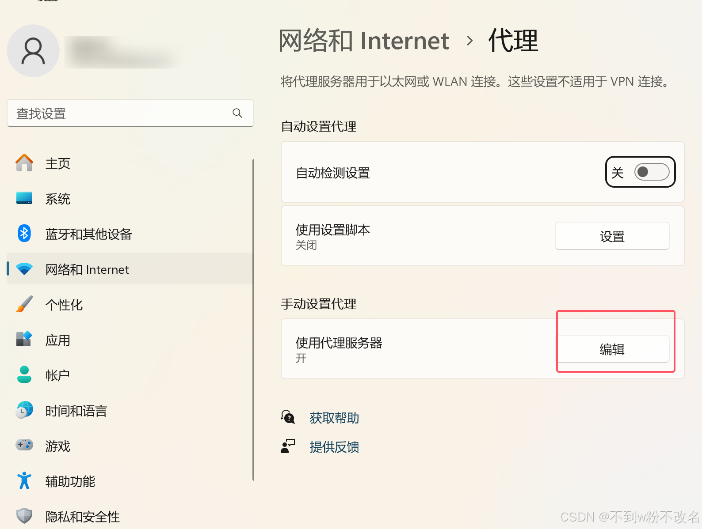Click 编辑 button for proxy server
Viewport: 702px width, 529px height.
point(612,349)
